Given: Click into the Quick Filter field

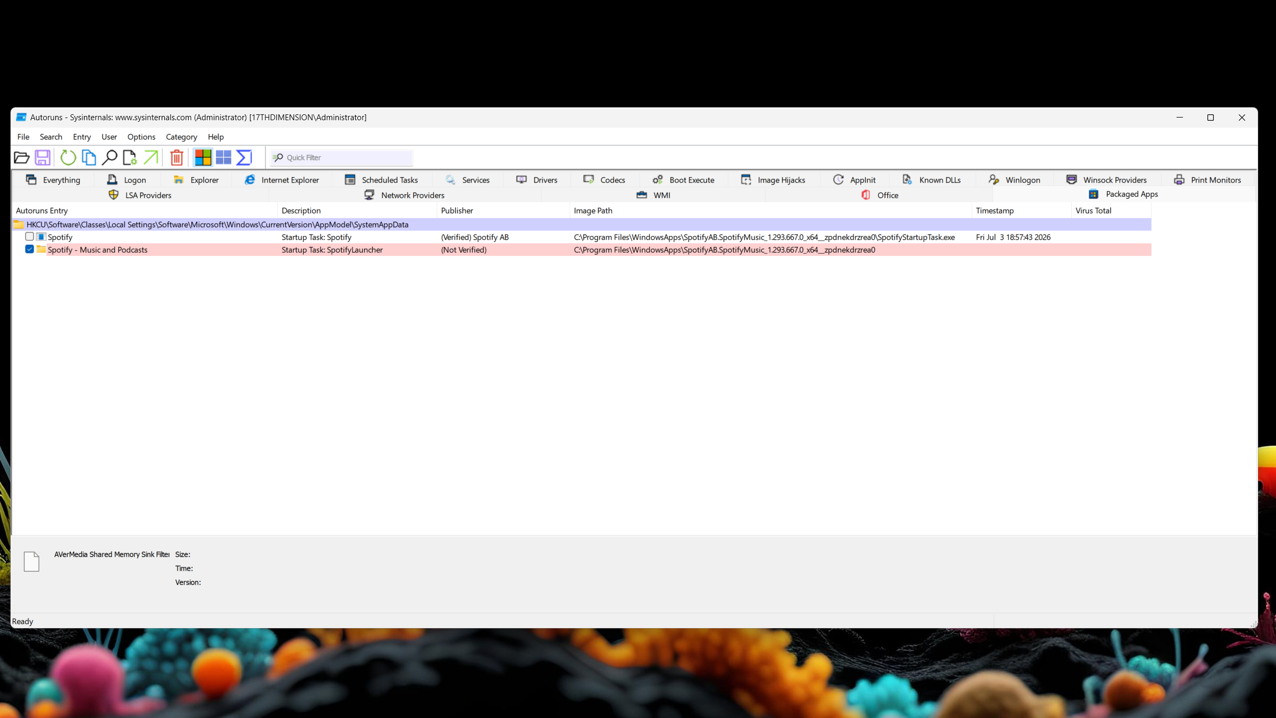Looking at the screenshot, I should 341,157.
